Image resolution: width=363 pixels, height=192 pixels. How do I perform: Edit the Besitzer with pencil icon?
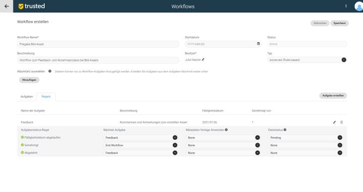(x=203, y=59)
